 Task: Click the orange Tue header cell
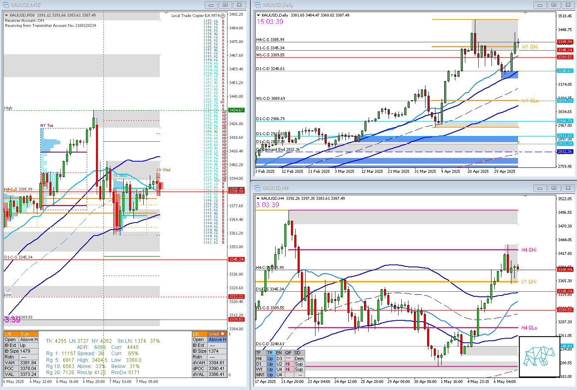click(x=29, y=334)
